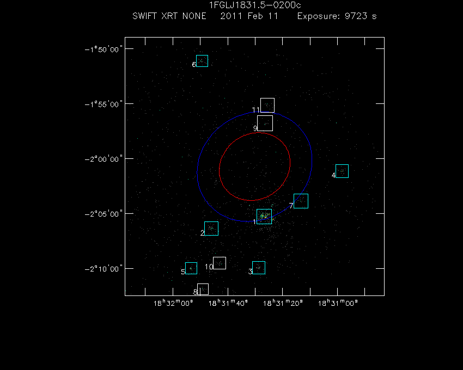The width and height of the screenshot is (463, 370).
Task: Select the white source box labeled 11
Action: coord(267,105)
